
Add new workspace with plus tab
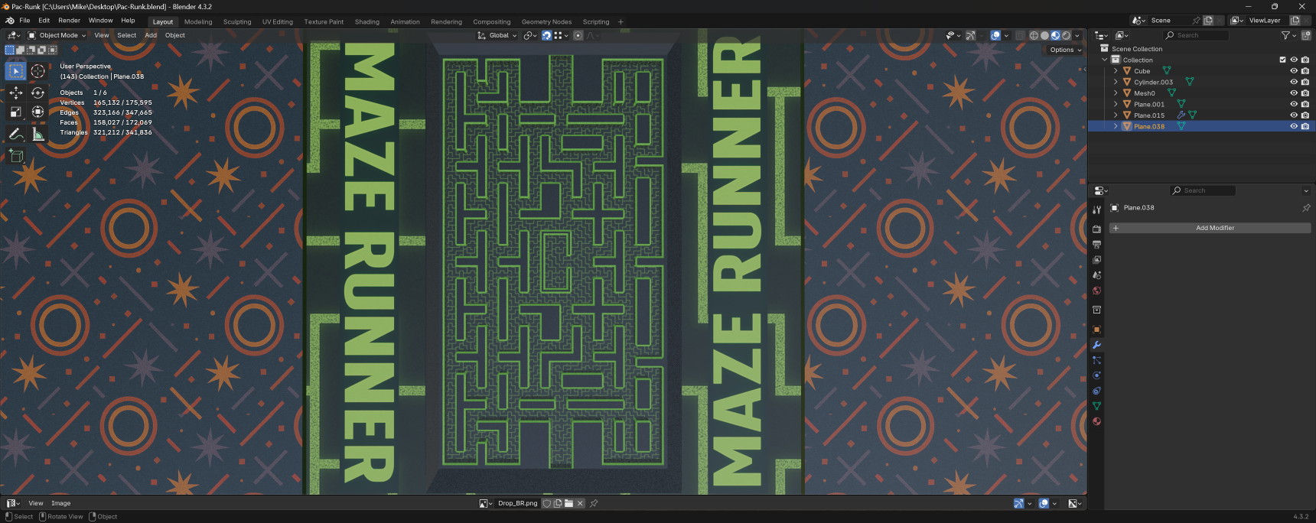621,22
